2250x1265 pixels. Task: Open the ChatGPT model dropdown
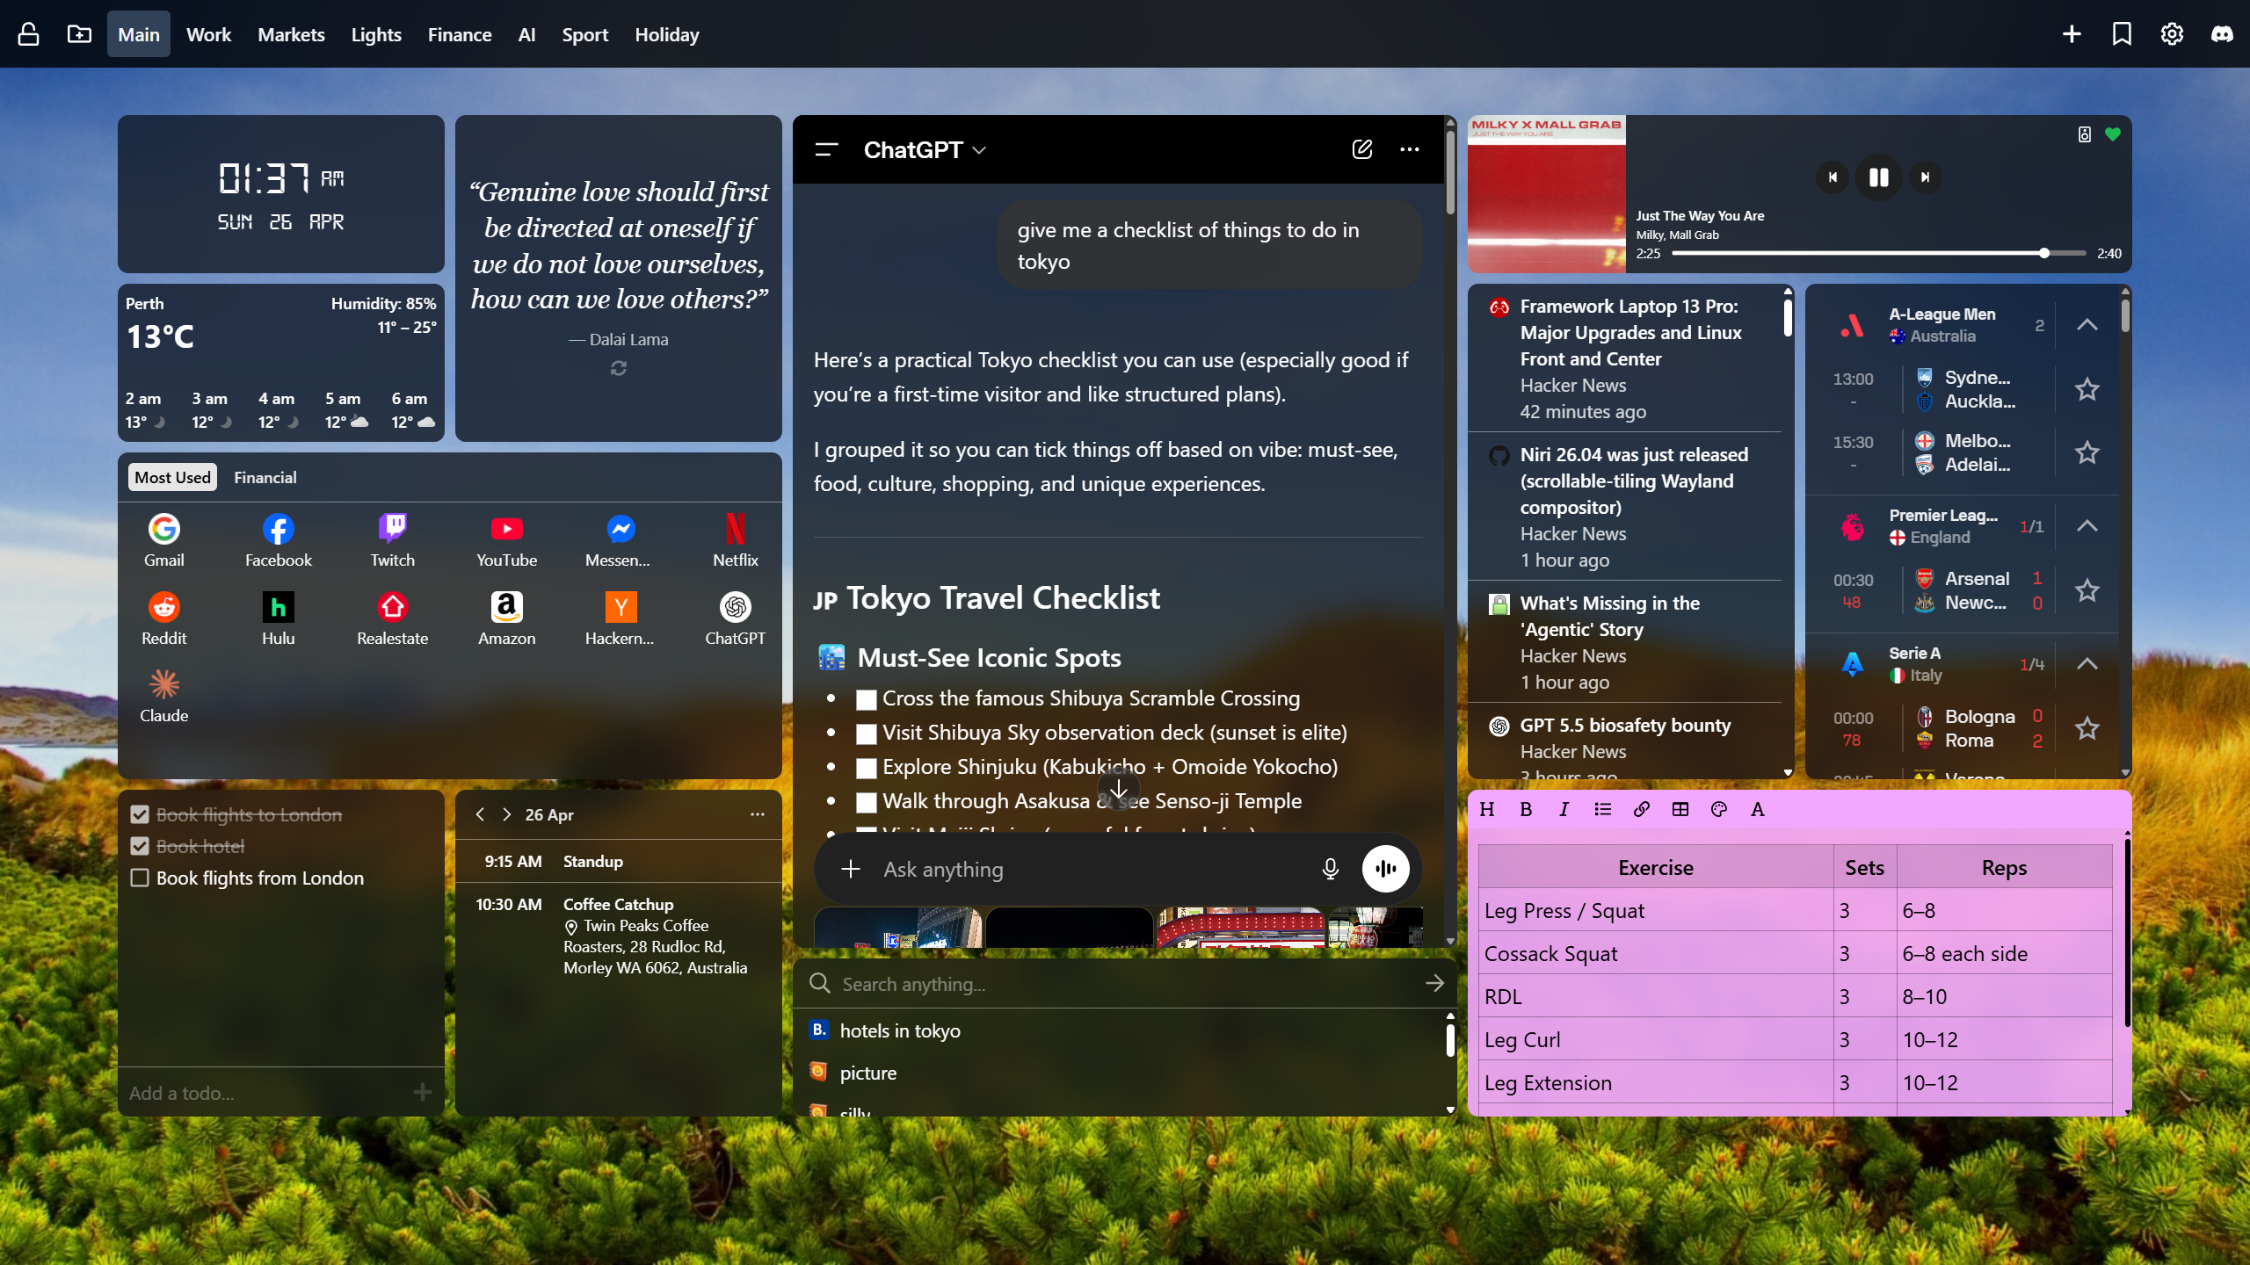[925, 150]
